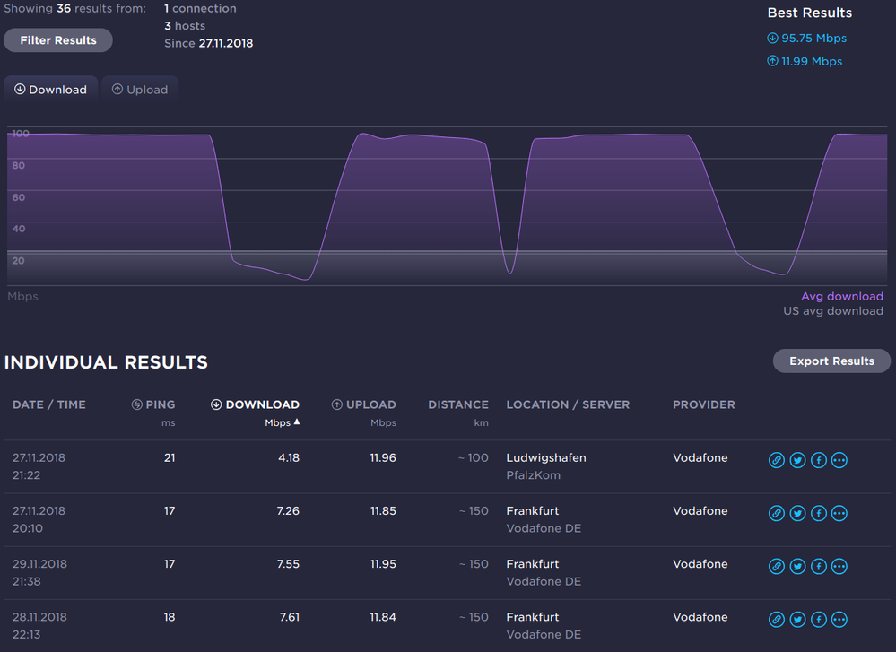Viewport: 896px width, 652px height.
Task: Click upload arrow icon in UPLOAD header
Action: (337, 404)
